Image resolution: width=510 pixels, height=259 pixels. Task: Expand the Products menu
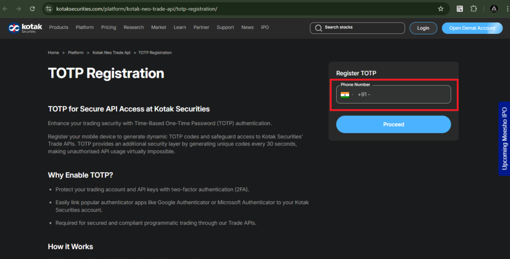point(58,27)
